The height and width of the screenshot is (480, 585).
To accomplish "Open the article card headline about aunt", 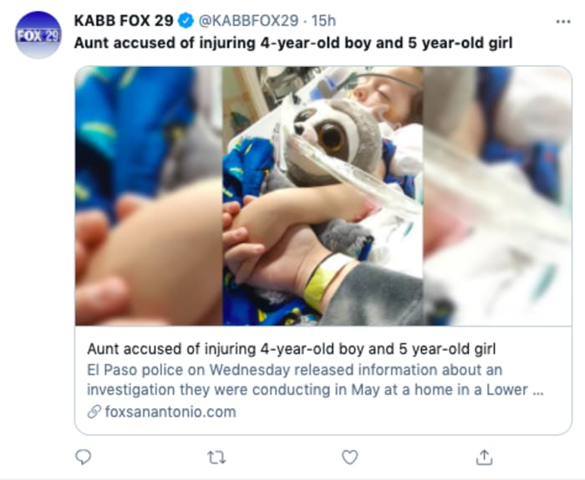I will pyautogui.click(x=292, y=349).
